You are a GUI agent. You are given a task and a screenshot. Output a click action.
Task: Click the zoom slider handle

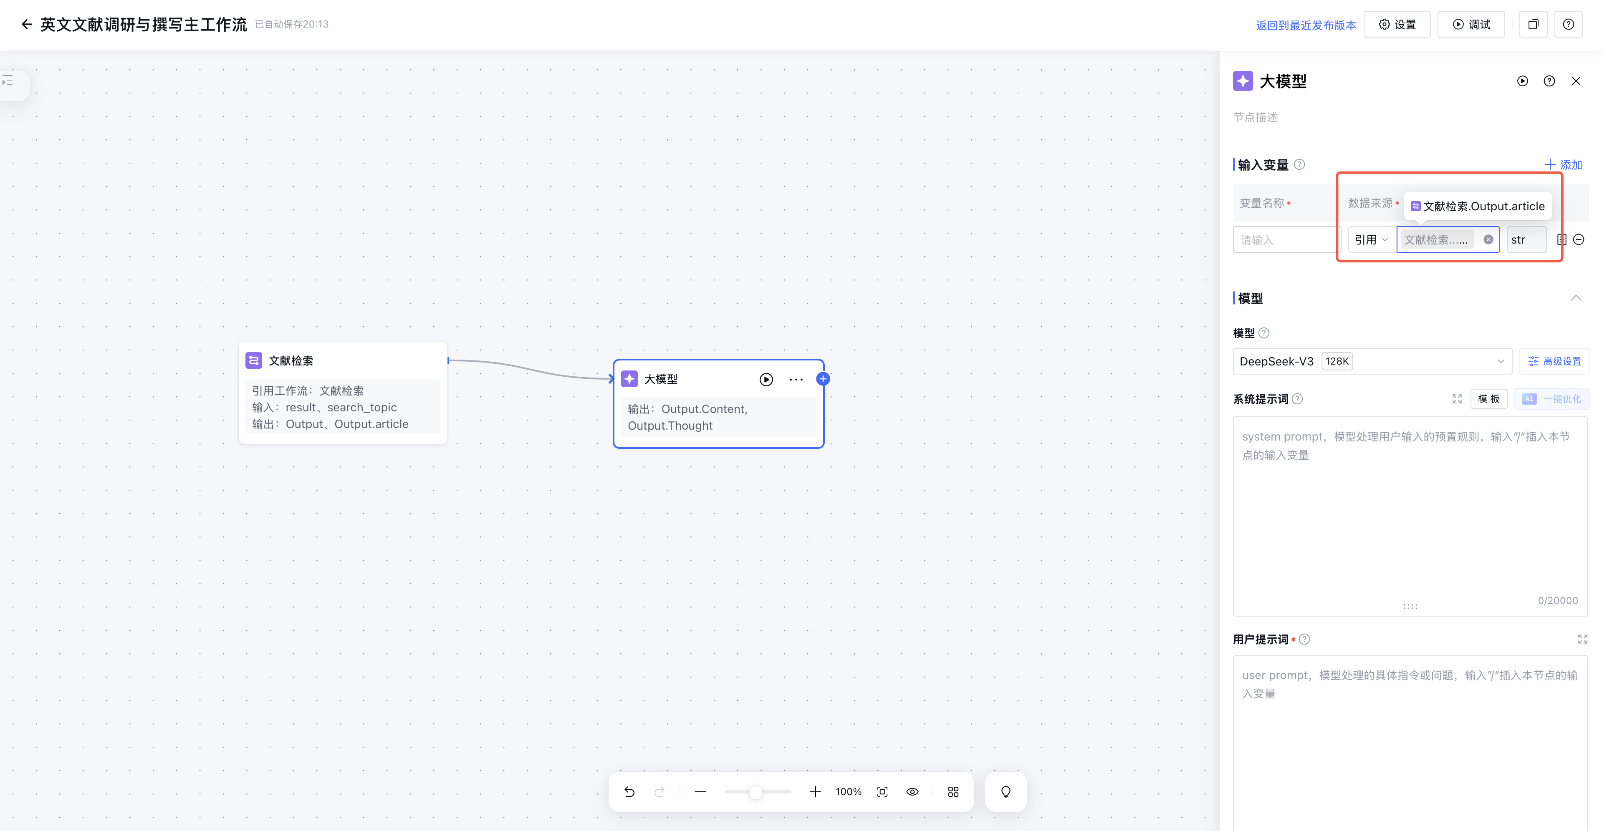click(x=755, y=791)
